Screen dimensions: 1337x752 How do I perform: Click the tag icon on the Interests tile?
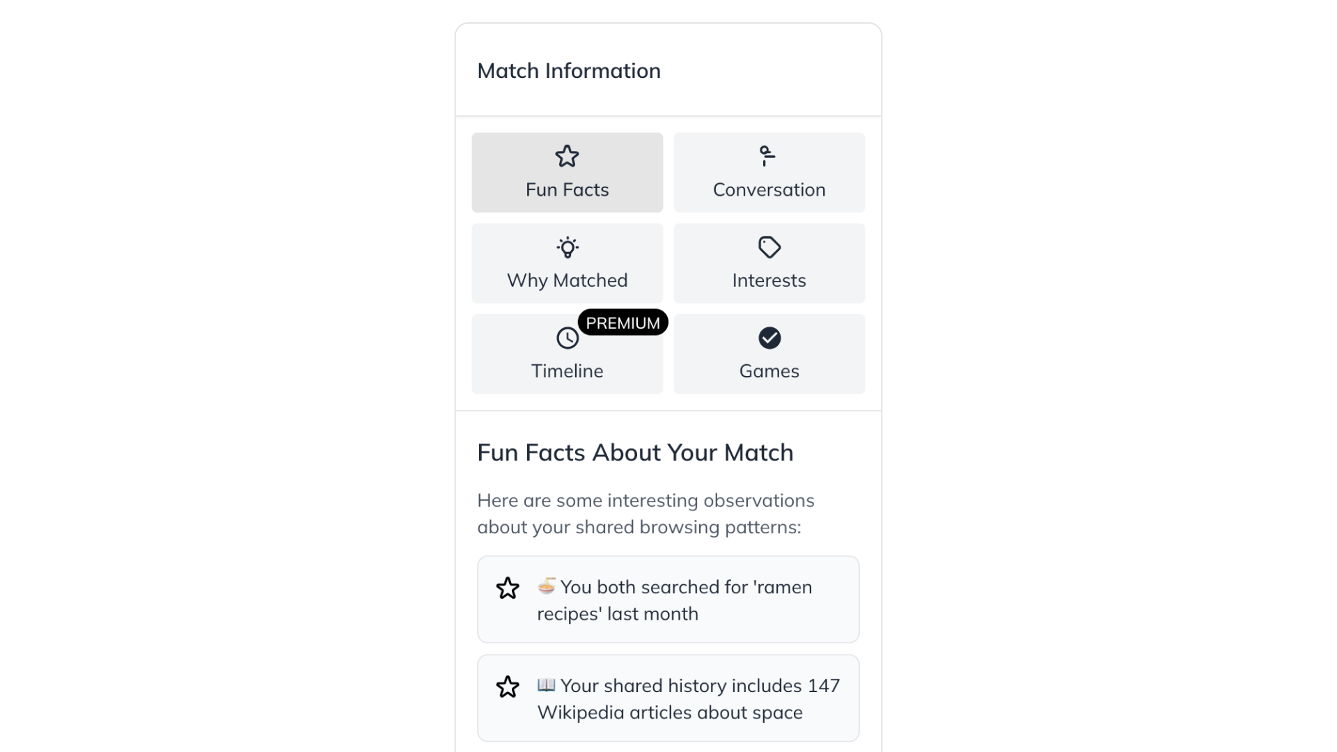(x=768, y=247)
